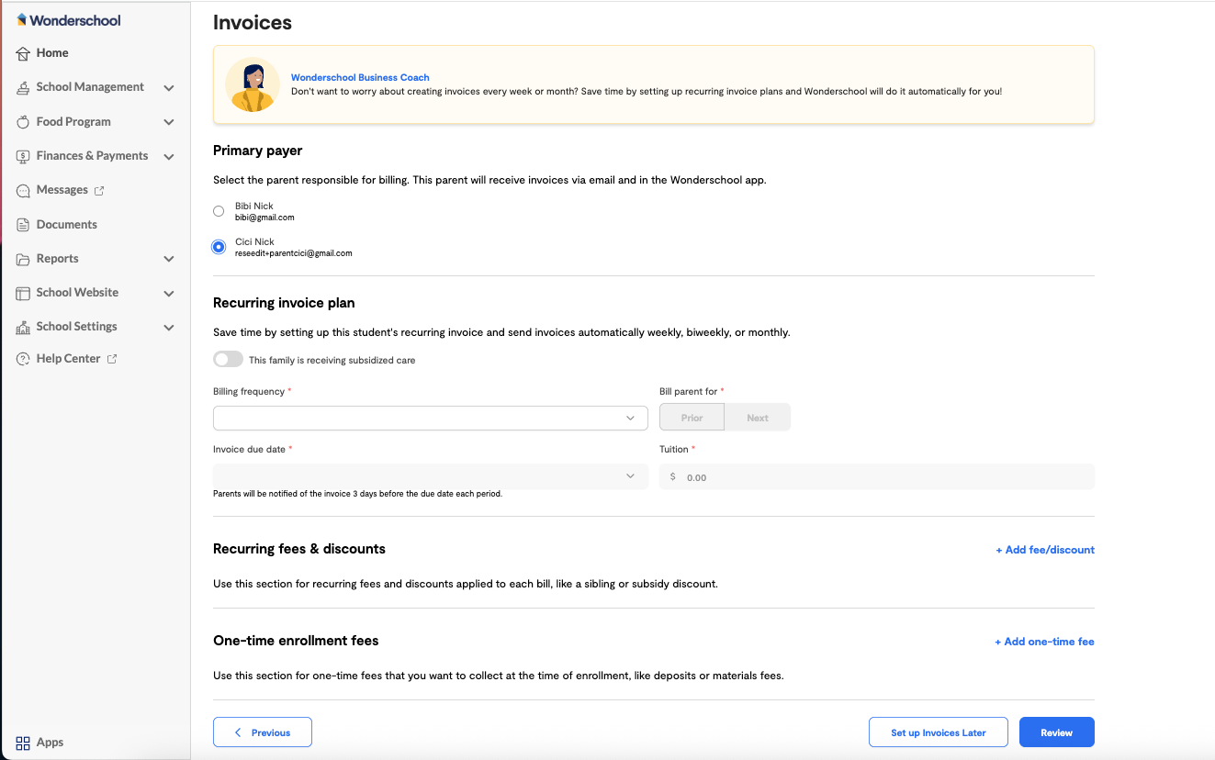Click the Invoices page heading
Viewport: 1215px width, 760px height.
[x=253, y=23]
